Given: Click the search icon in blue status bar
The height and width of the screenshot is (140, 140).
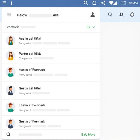Looking at the screenshot, I should coord(86,3).
